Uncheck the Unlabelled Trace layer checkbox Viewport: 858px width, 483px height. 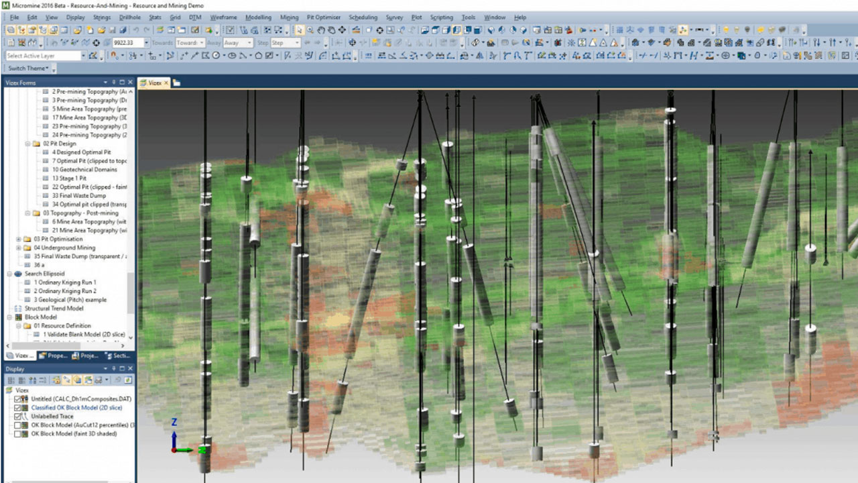(18, 417)
